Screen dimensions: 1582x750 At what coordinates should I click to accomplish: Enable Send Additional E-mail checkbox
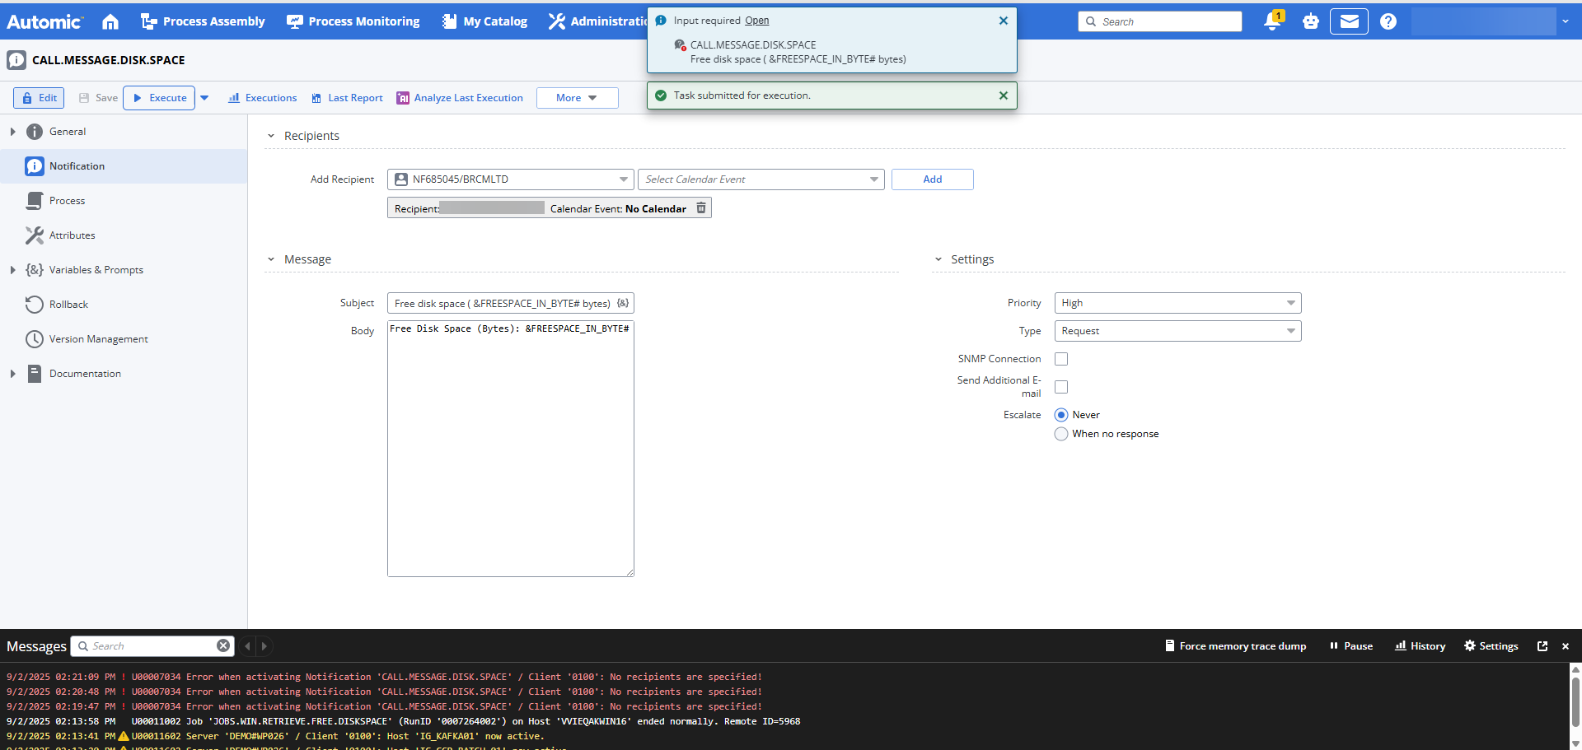click(x=1061, y=387)
